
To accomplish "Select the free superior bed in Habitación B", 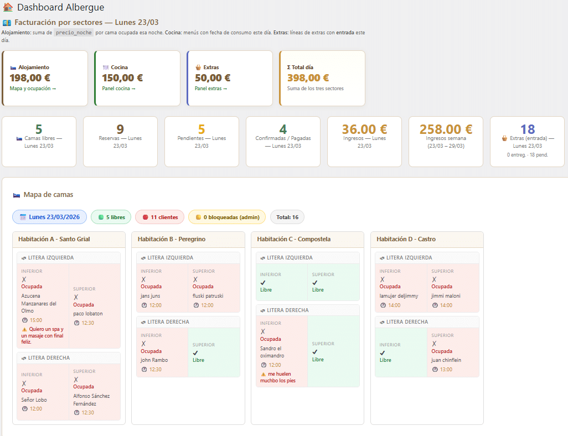I will (x=214, y=352).
